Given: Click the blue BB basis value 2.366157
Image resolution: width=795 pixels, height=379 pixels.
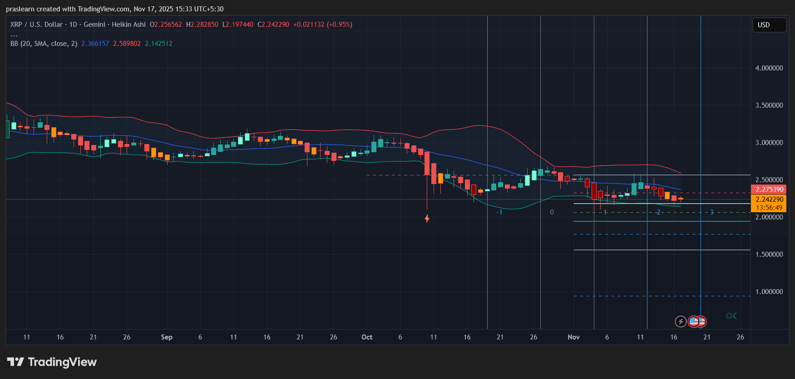Looking at the screenshot, I should [x=95, y=44].
